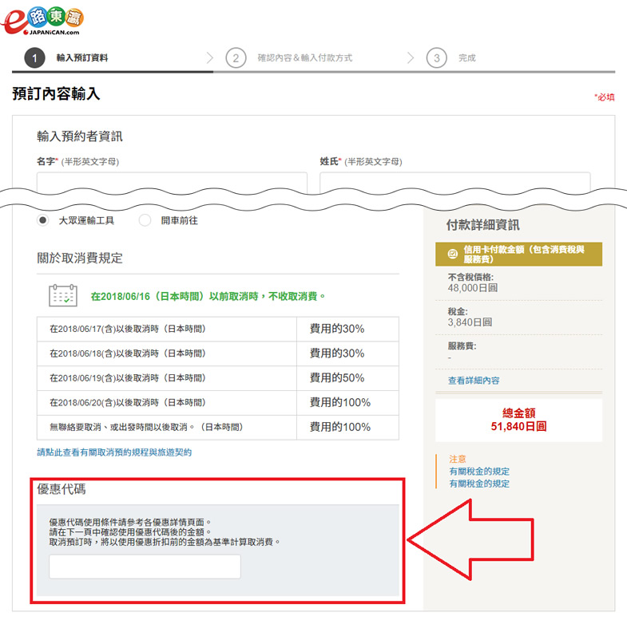Click the credit card icon in payment header

453,255
